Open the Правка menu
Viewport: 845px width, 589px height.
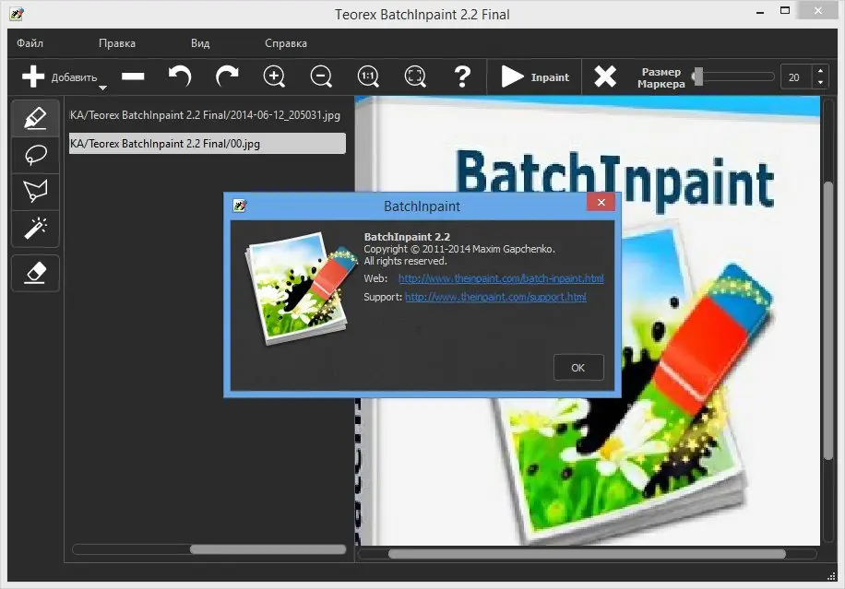coord(117,43)
